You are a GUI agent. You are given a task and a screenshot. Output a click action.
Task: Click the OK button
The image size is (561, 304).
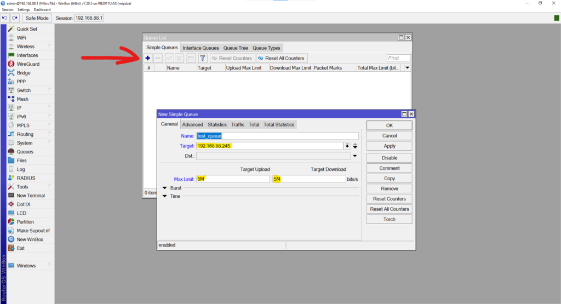coord(389,125)
